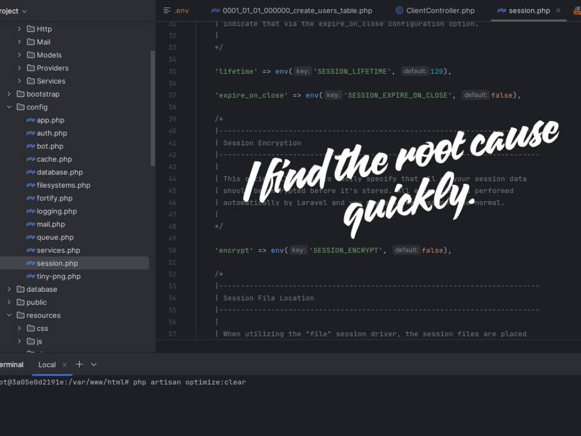Expand the database folder chevron
The width and height of the screenshot is (581, 436).
(x=9, y=289)
